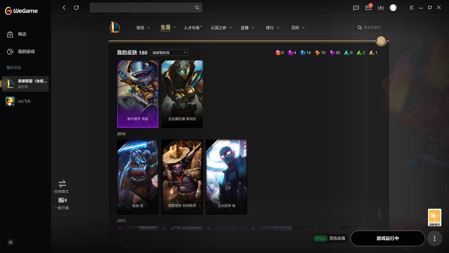This screenshot has width=449, height=253.
Task: Open the 人才市场 tab
Action: [x=192, y=28]
